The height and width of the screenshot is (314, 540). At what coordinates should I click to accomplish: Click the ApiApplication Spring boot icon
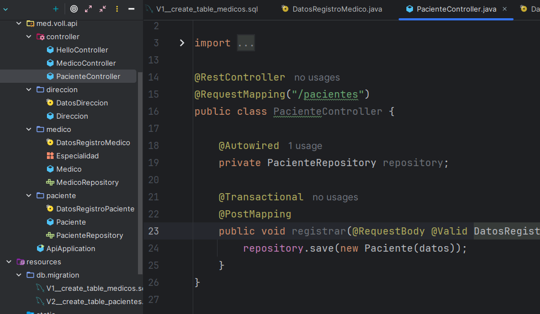(40, 248)
